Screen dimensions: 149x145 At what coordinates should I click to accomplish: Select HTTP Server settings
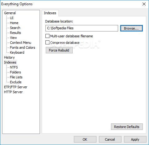(13, 92)
